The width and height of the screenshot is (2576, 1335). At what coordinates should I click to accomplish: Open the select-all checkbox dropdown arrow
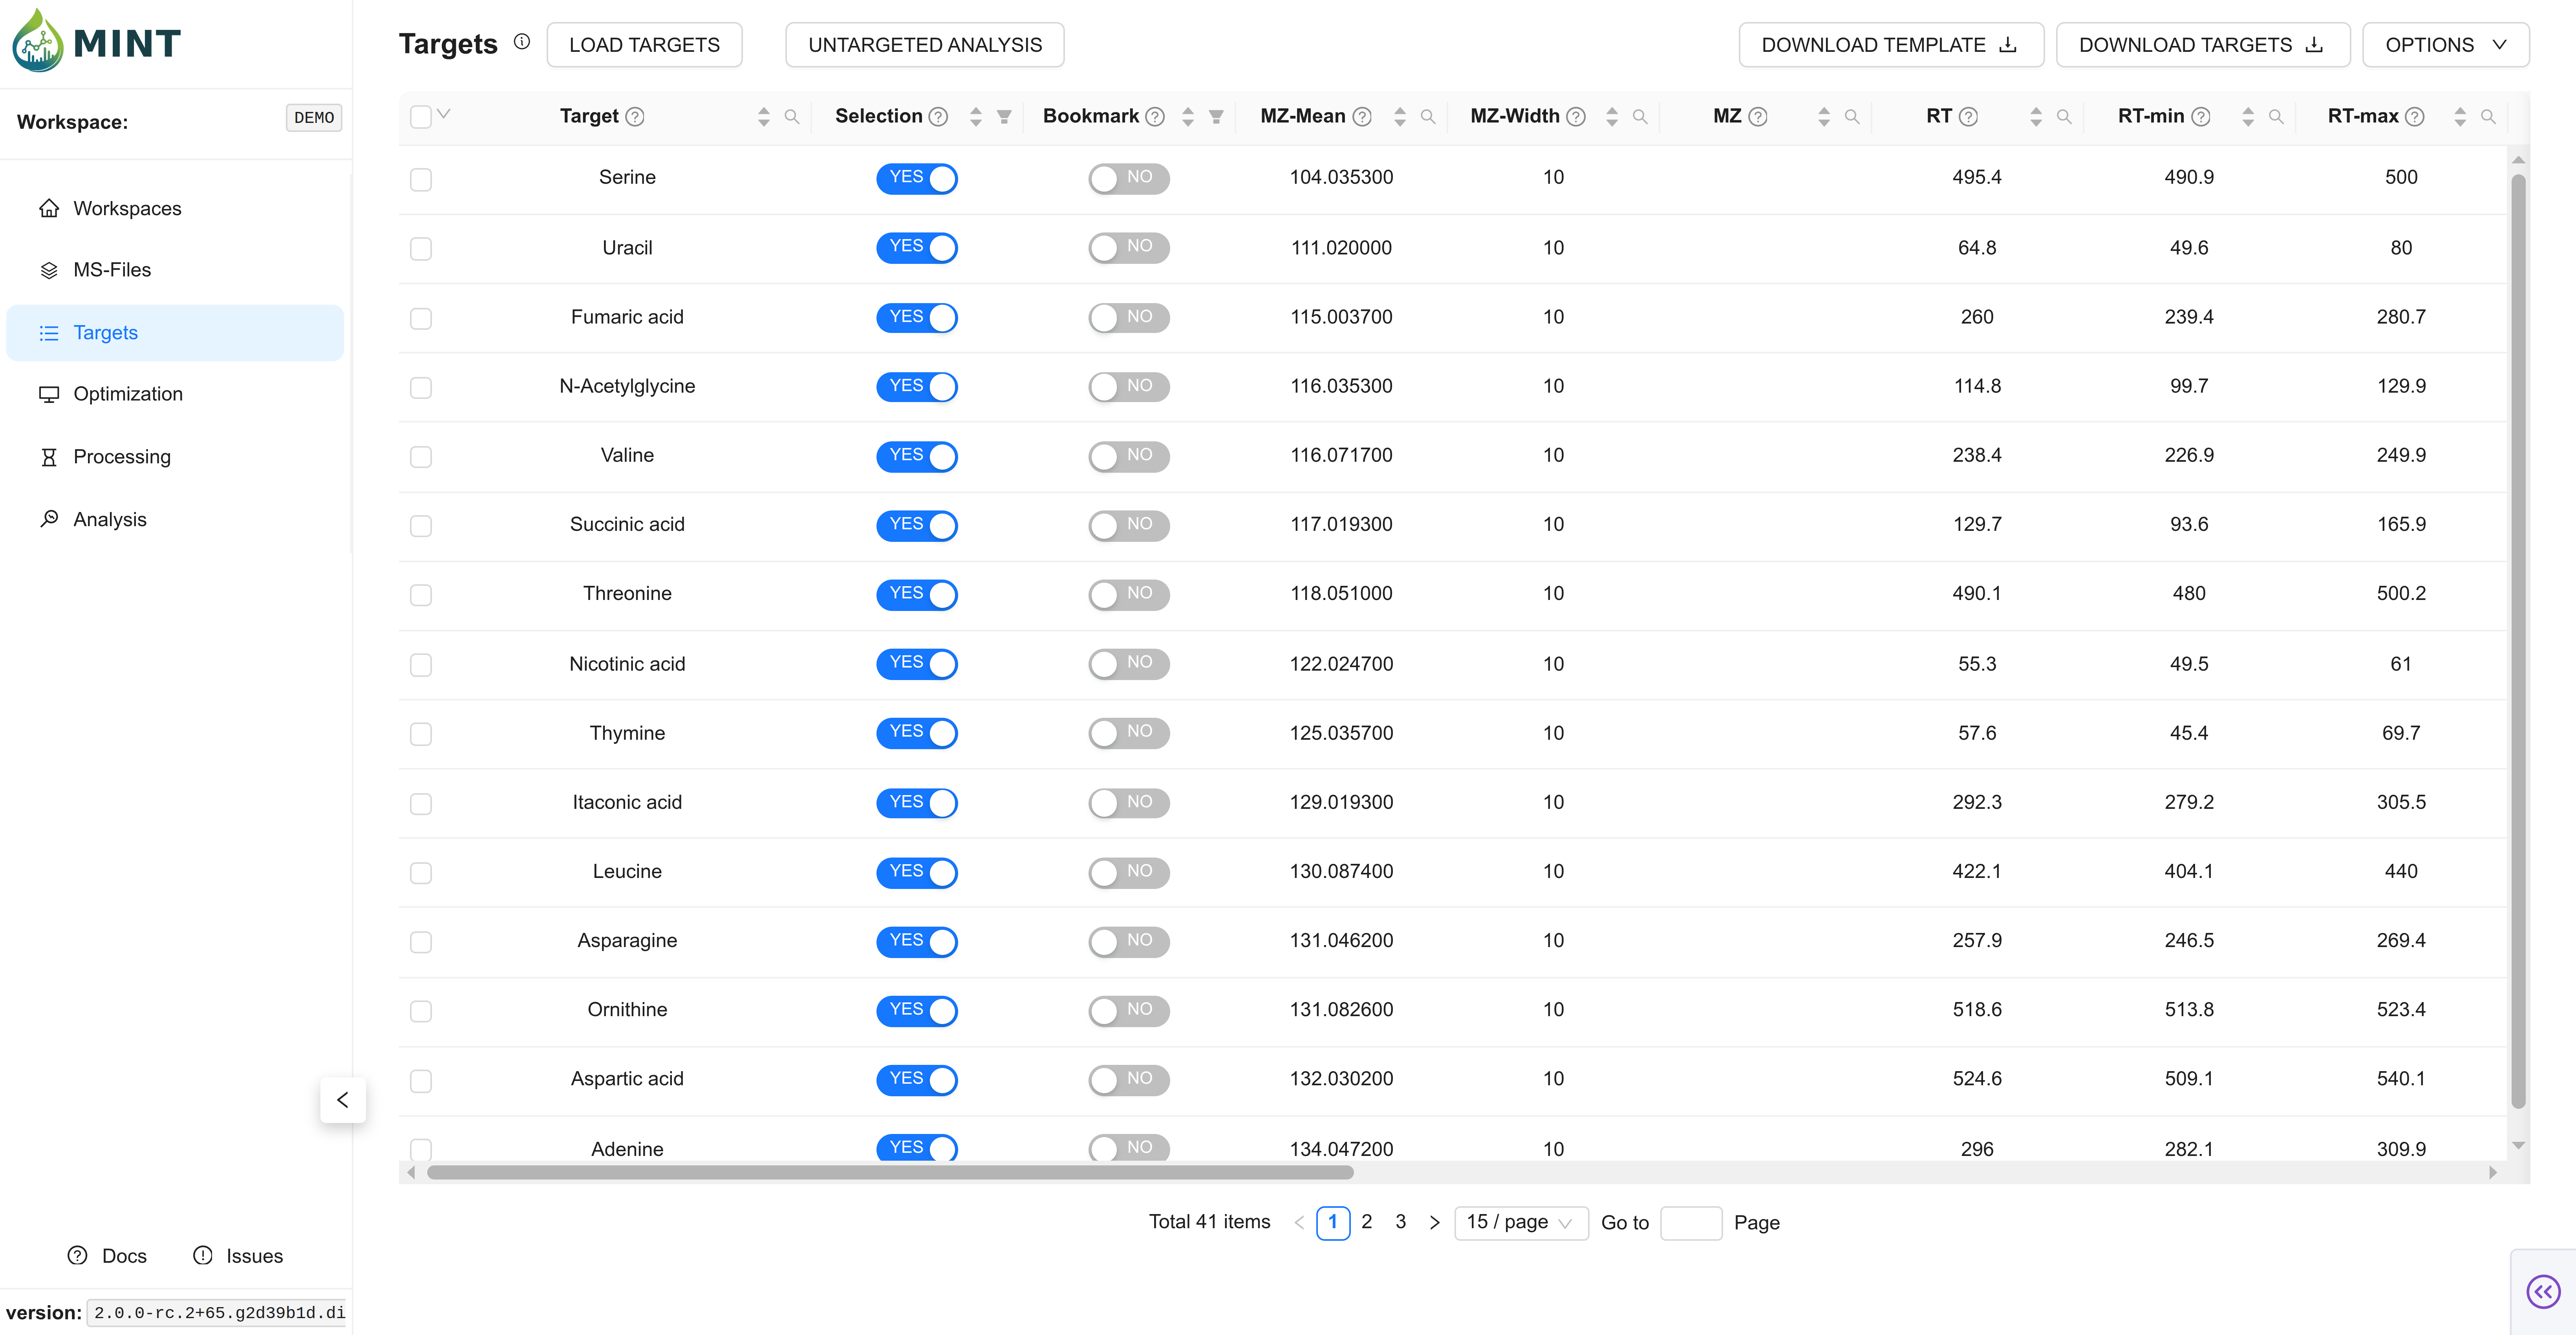(x=444, y=114)
